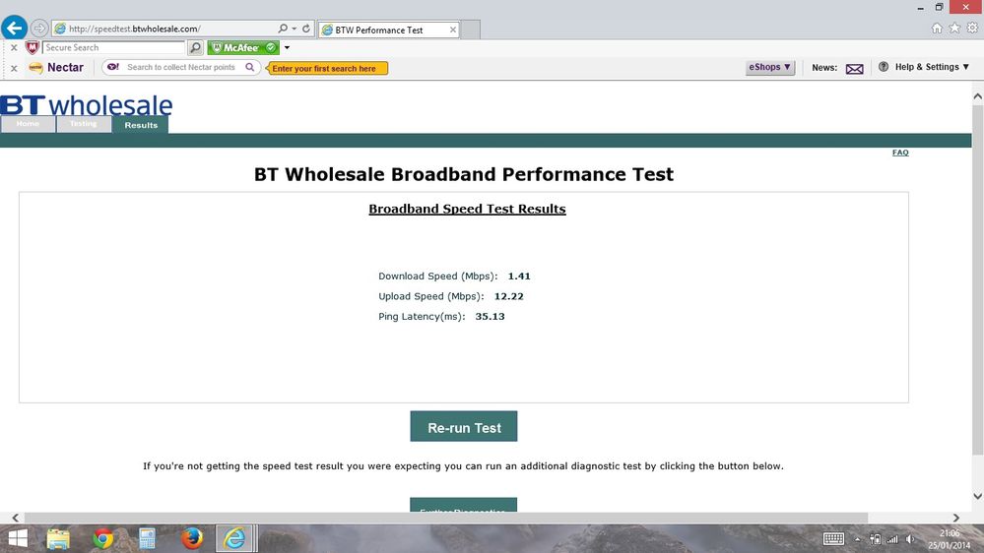Click the download speed value 1.41

click(519, 276)
